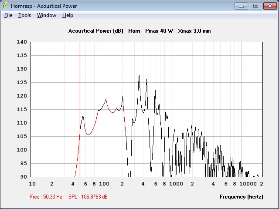Open the Window menu

click(x=47, y=15)
